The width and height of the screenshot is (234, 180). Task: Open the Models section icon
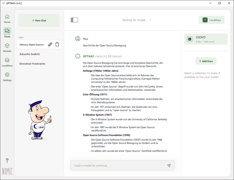coord(7,46)
